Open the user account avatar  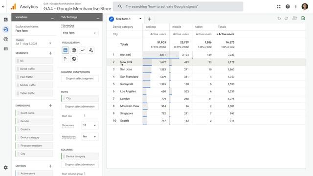click(305, 6)
